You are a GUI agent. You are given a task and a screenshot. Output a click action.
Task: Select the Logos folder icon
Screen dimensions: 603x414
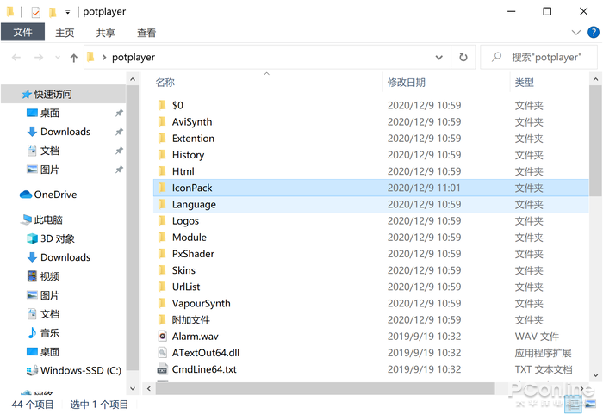point(162,220)
